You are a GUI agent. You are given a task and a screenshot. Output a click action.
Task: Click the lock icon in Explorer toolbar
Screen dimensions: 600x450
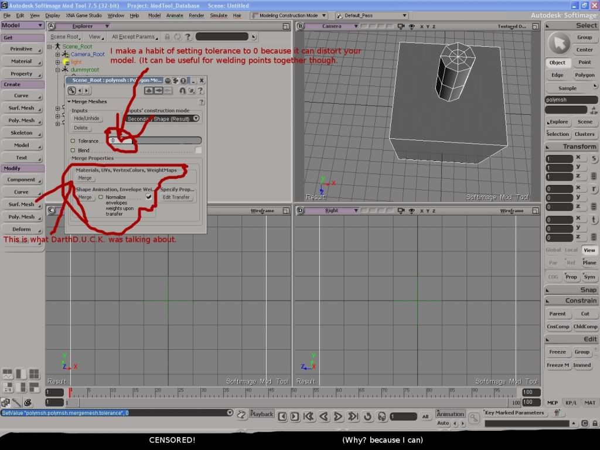pos(167,37)
